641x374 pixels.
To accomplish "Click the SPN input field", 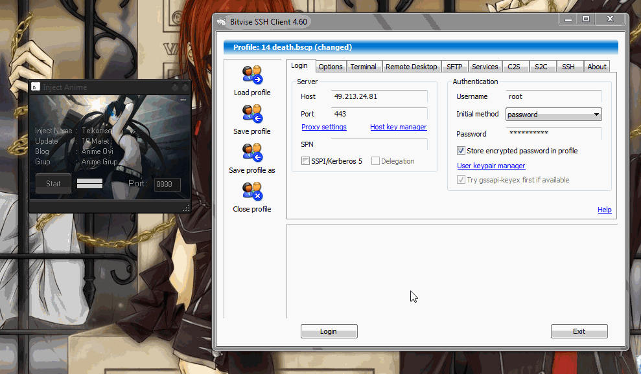I will pos(379,144).
